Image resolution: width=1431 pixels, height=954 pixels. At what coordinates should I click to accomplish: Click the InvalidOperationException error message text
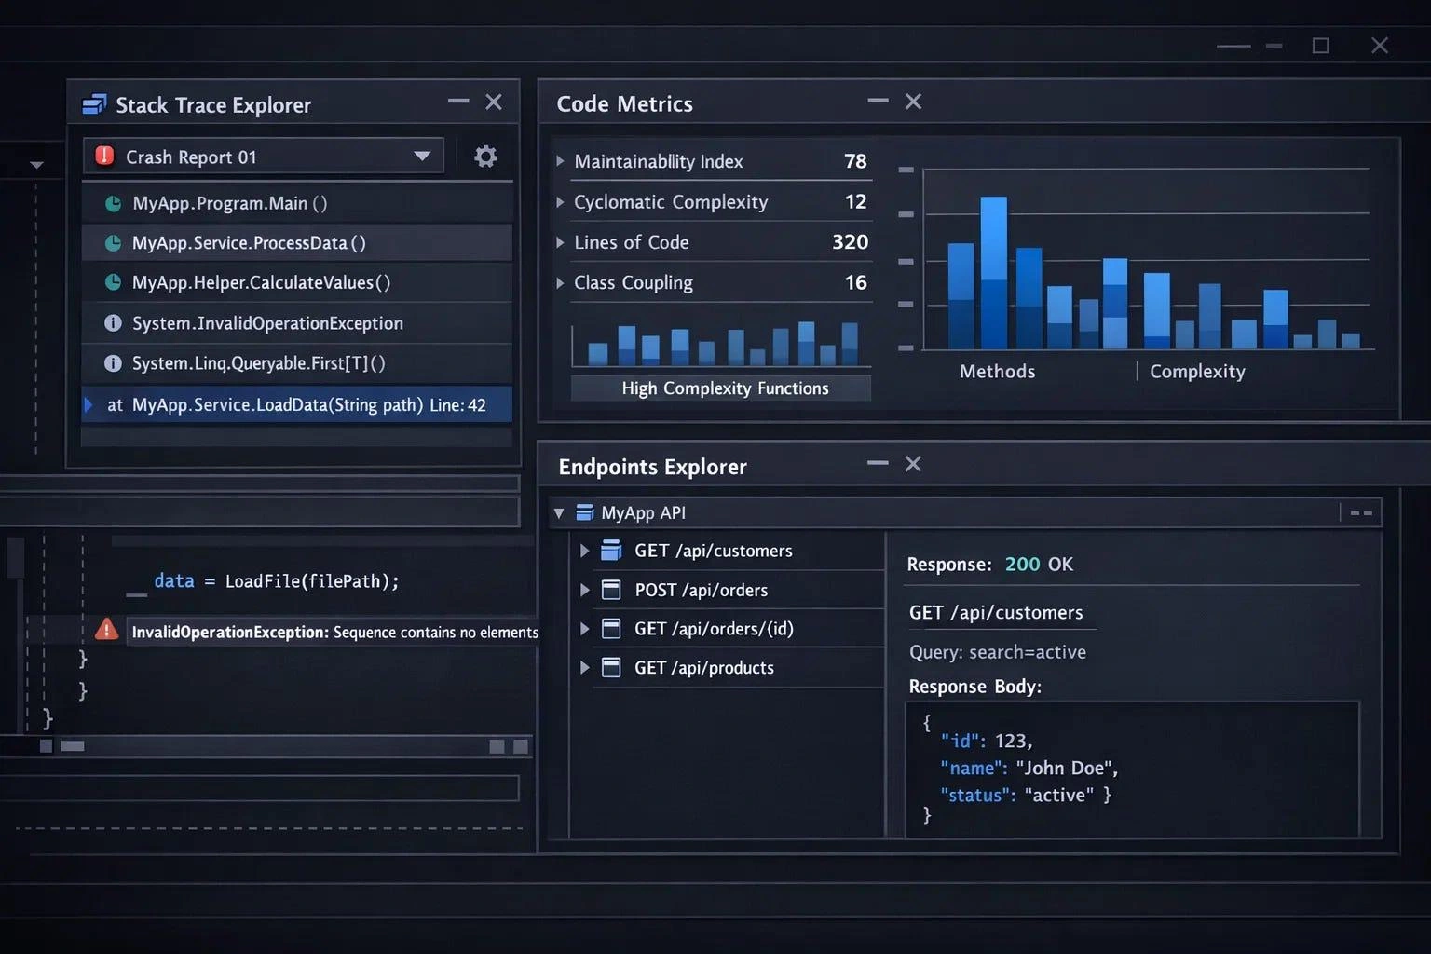[335, 632]
